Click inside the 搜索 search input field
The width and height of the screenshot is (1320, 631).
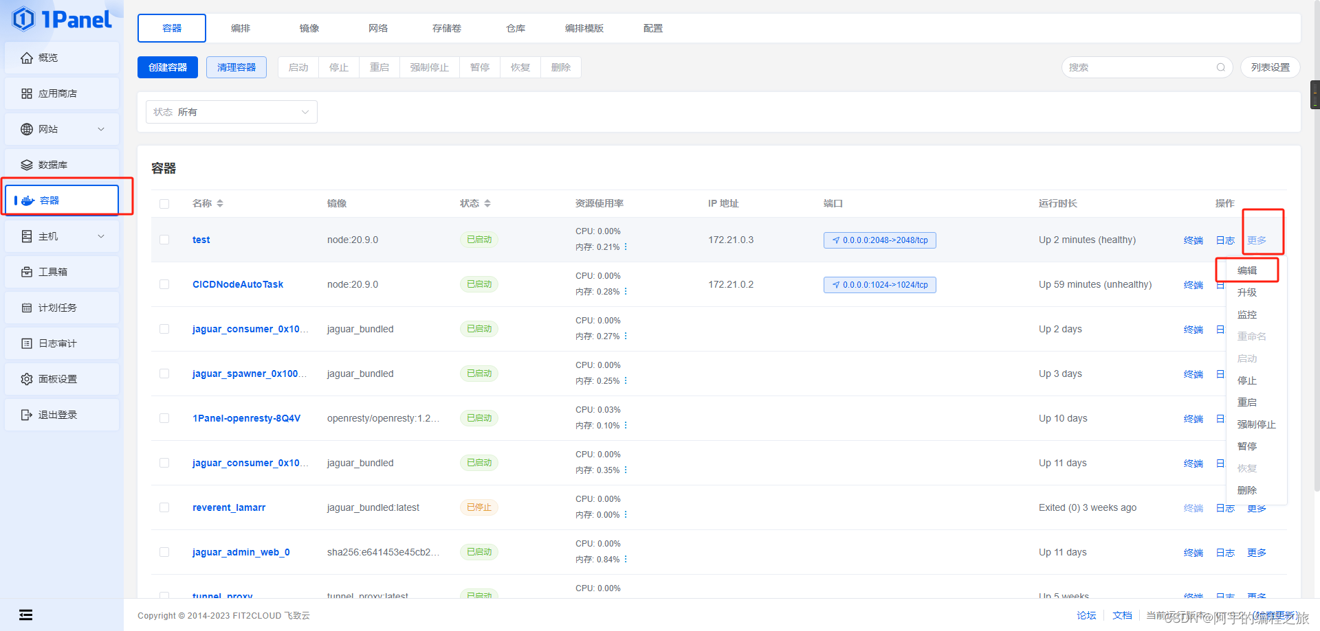[x=1141, y=67]
